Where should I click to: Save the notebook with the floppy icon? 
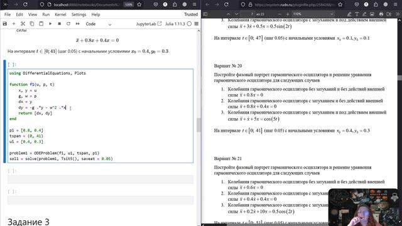(x=5, y=24)
